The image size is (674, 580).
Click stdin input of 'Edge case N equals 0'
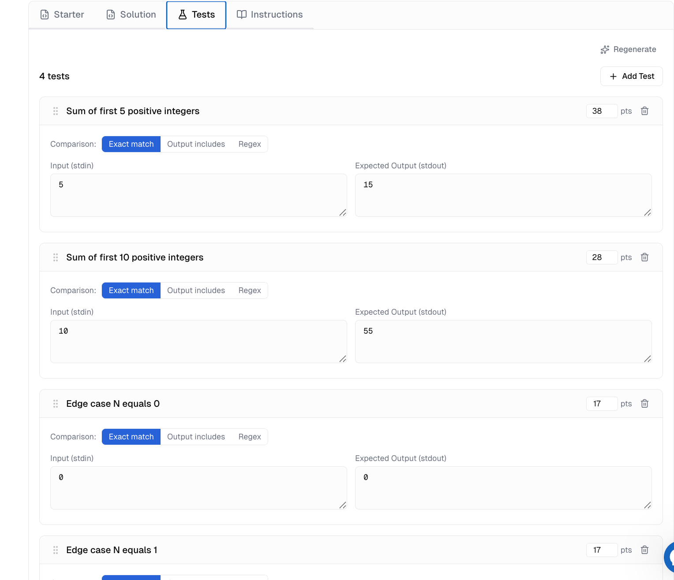pyautogui.click(x=198, y=488)
